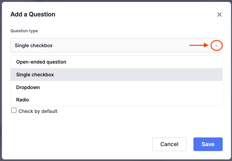This screenshot has width=232, height=161.
Task: Click blank area right of Open-ended question
Action: click(144, 62)
